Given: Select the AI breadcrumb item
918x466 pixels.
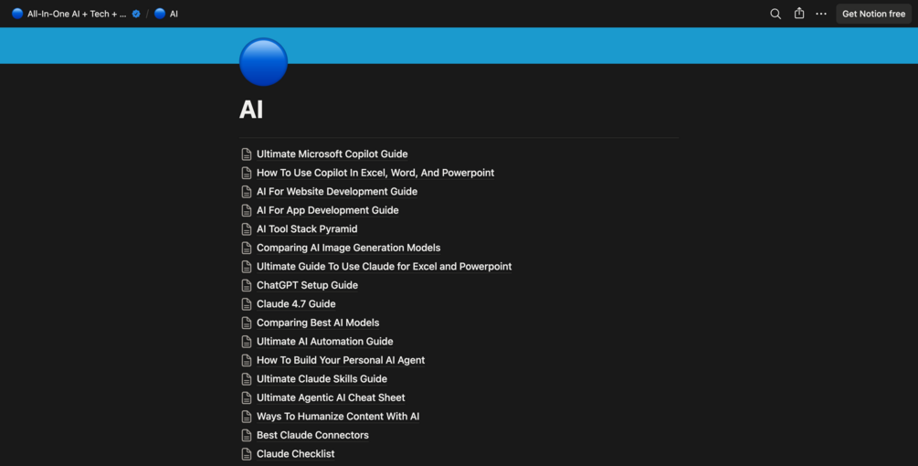Looking at the screenshot, I should click(x=166, y=14).
